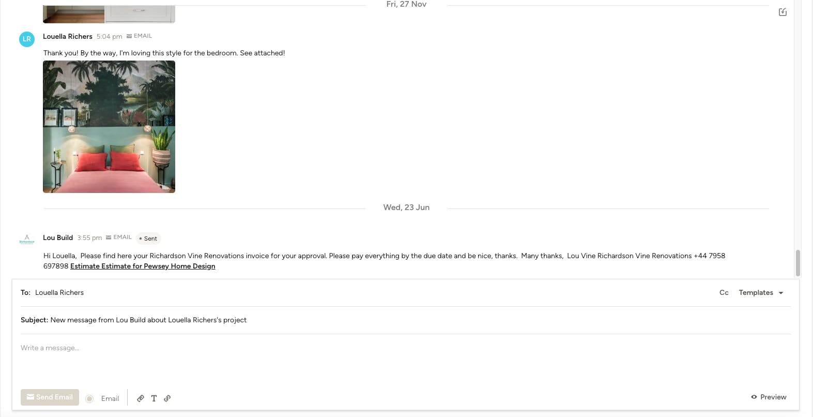Image resolution: width=813 pixels, height=417 pixels.
Task: Open text formatting with the T icon
Action: coord(154,398)
